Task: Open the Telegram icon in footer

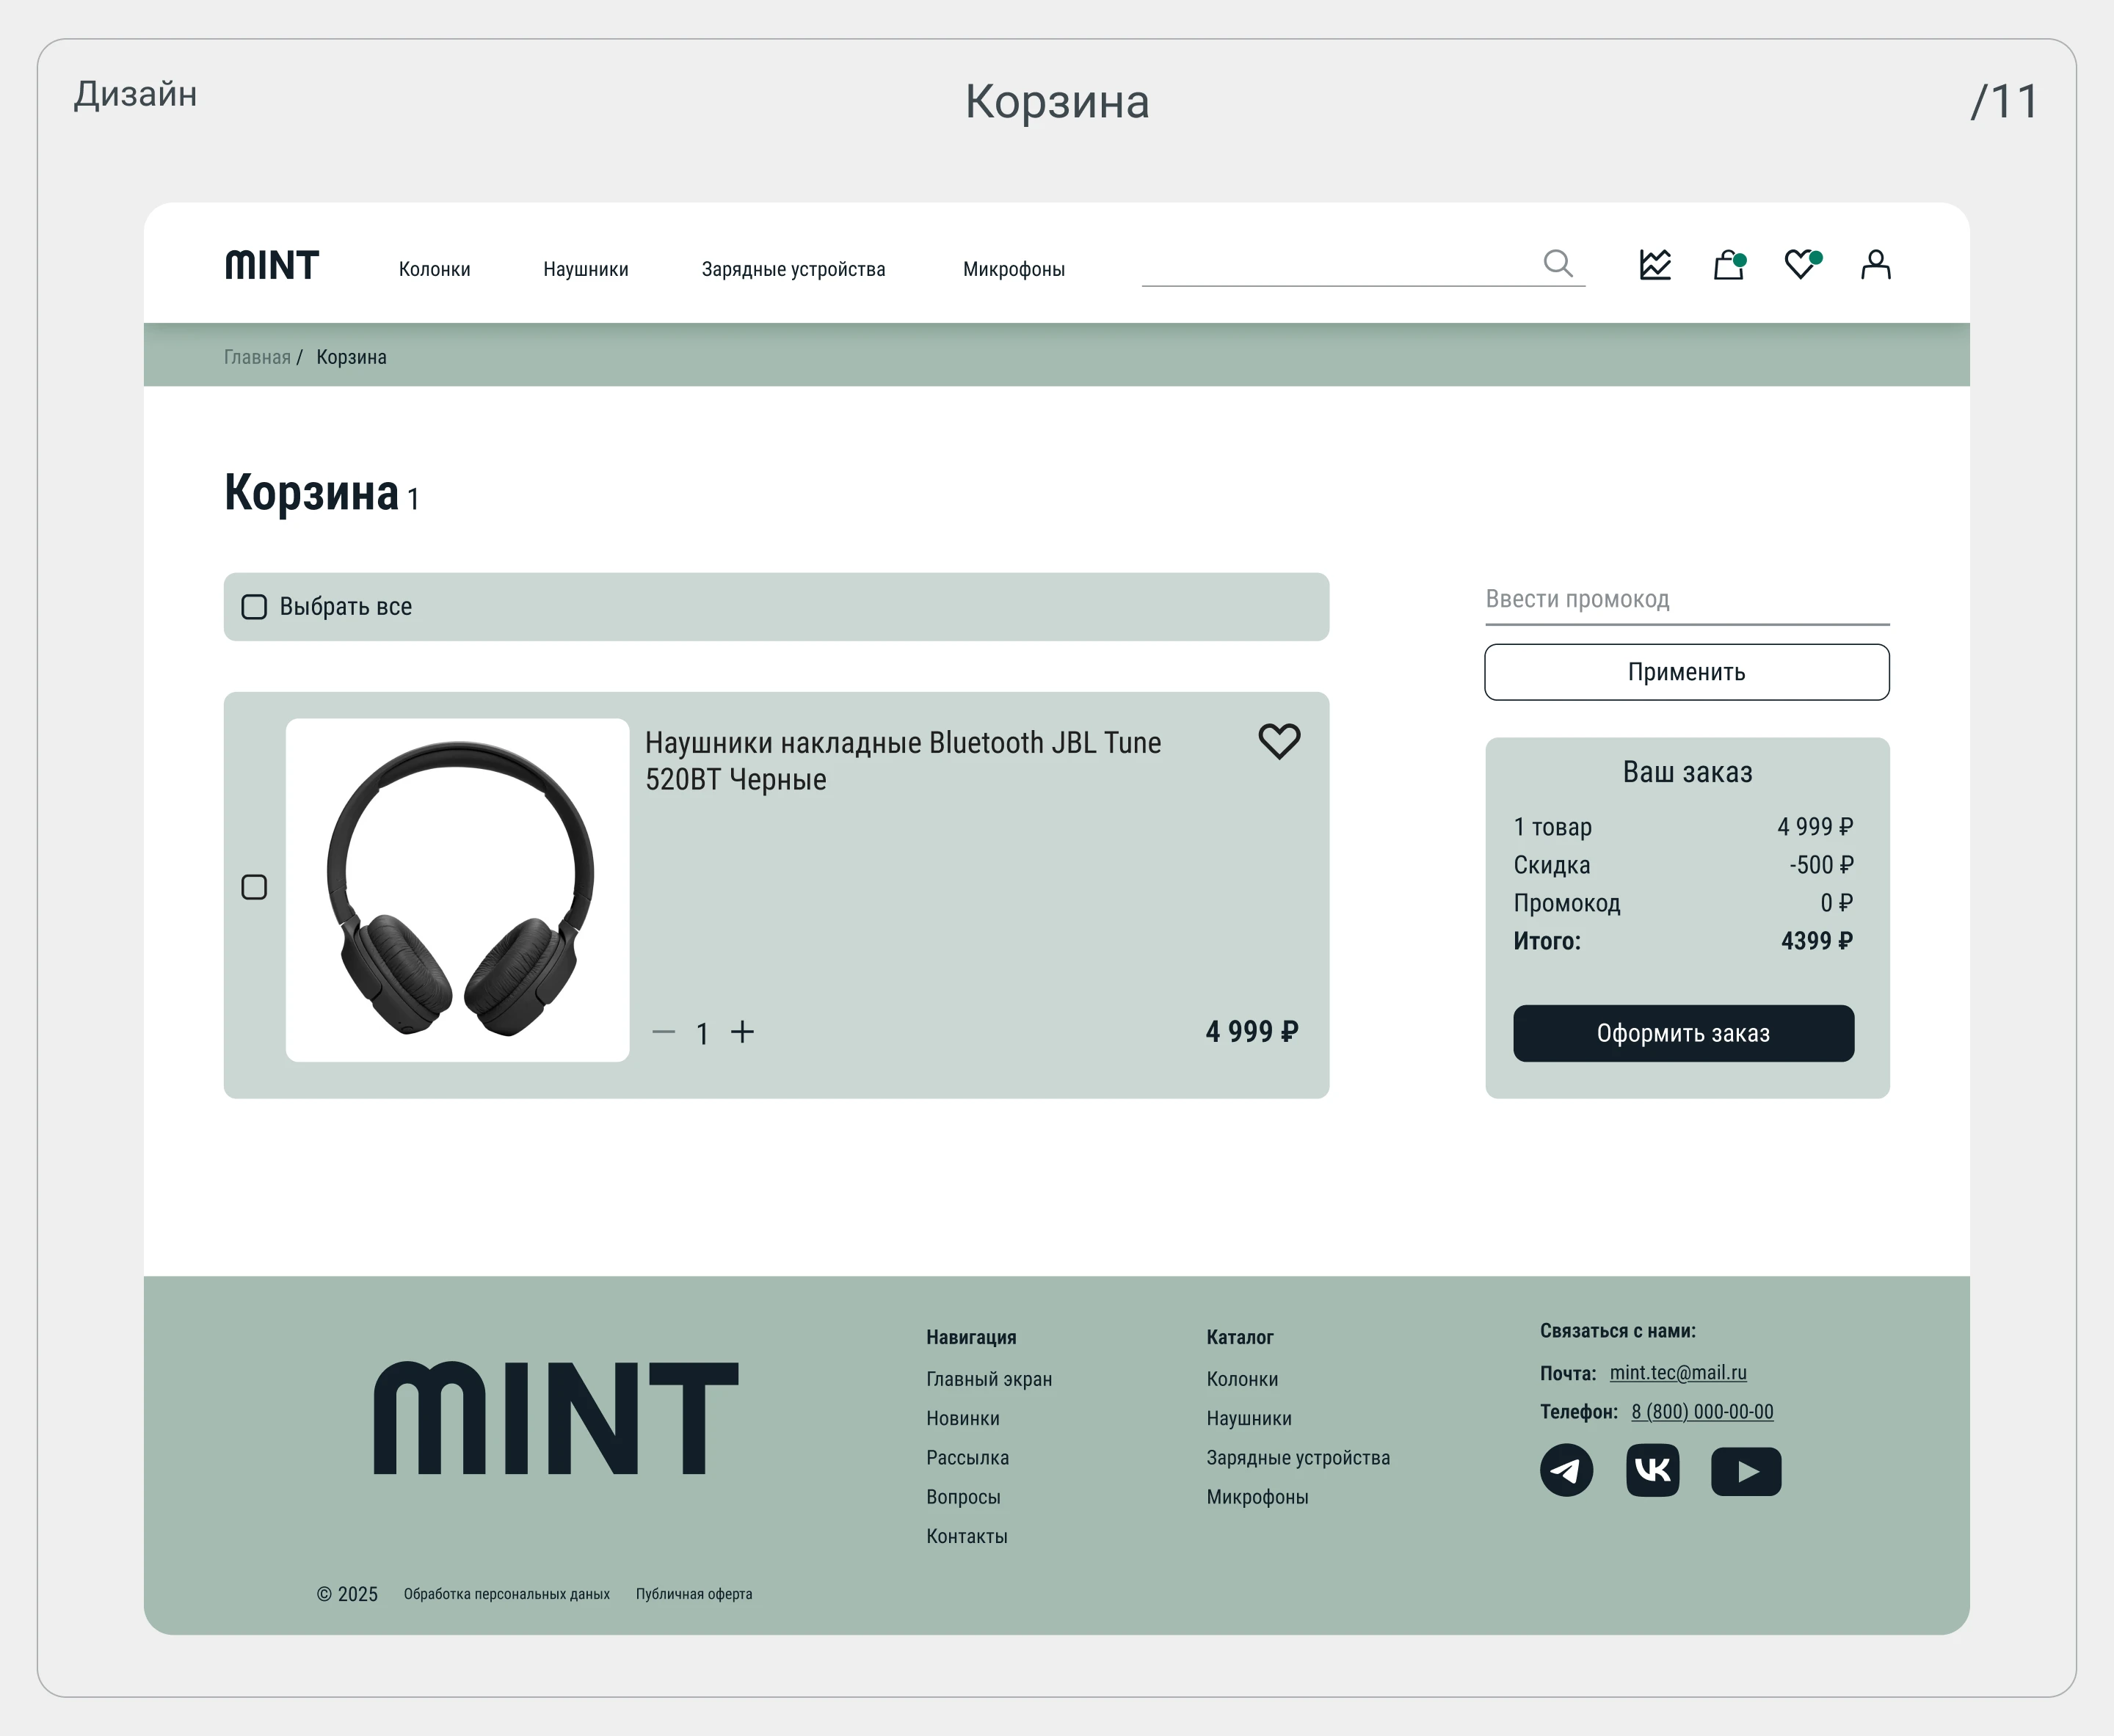Action: point(1566,1471)
